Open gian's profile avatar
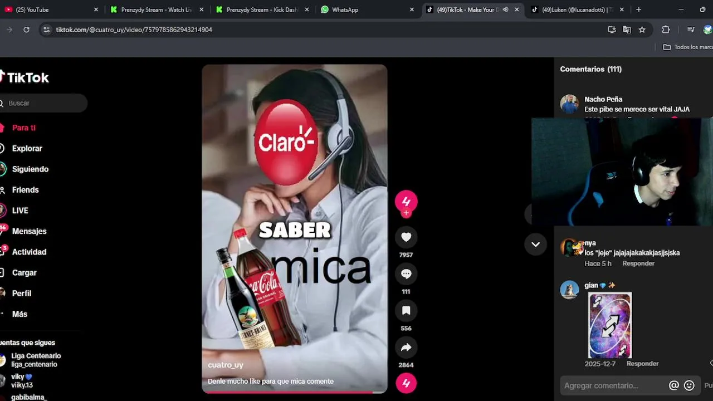Image resolution: width=713 pixels, height=401 pixels. coord(569,290)
